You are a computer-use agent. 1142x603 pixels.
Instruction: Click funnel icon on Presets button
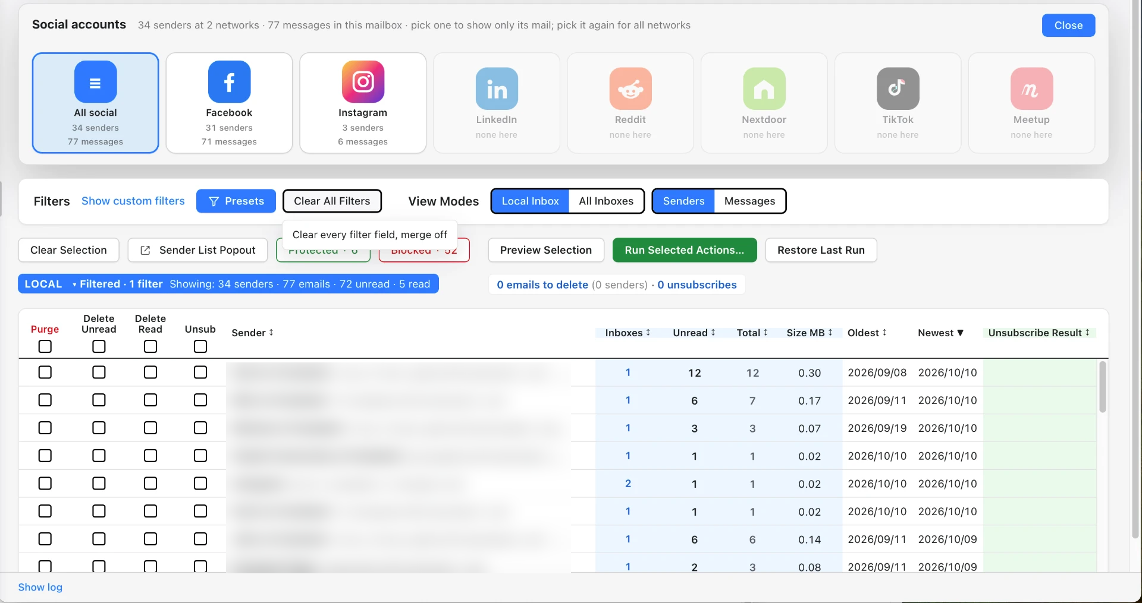pos(214,201)
